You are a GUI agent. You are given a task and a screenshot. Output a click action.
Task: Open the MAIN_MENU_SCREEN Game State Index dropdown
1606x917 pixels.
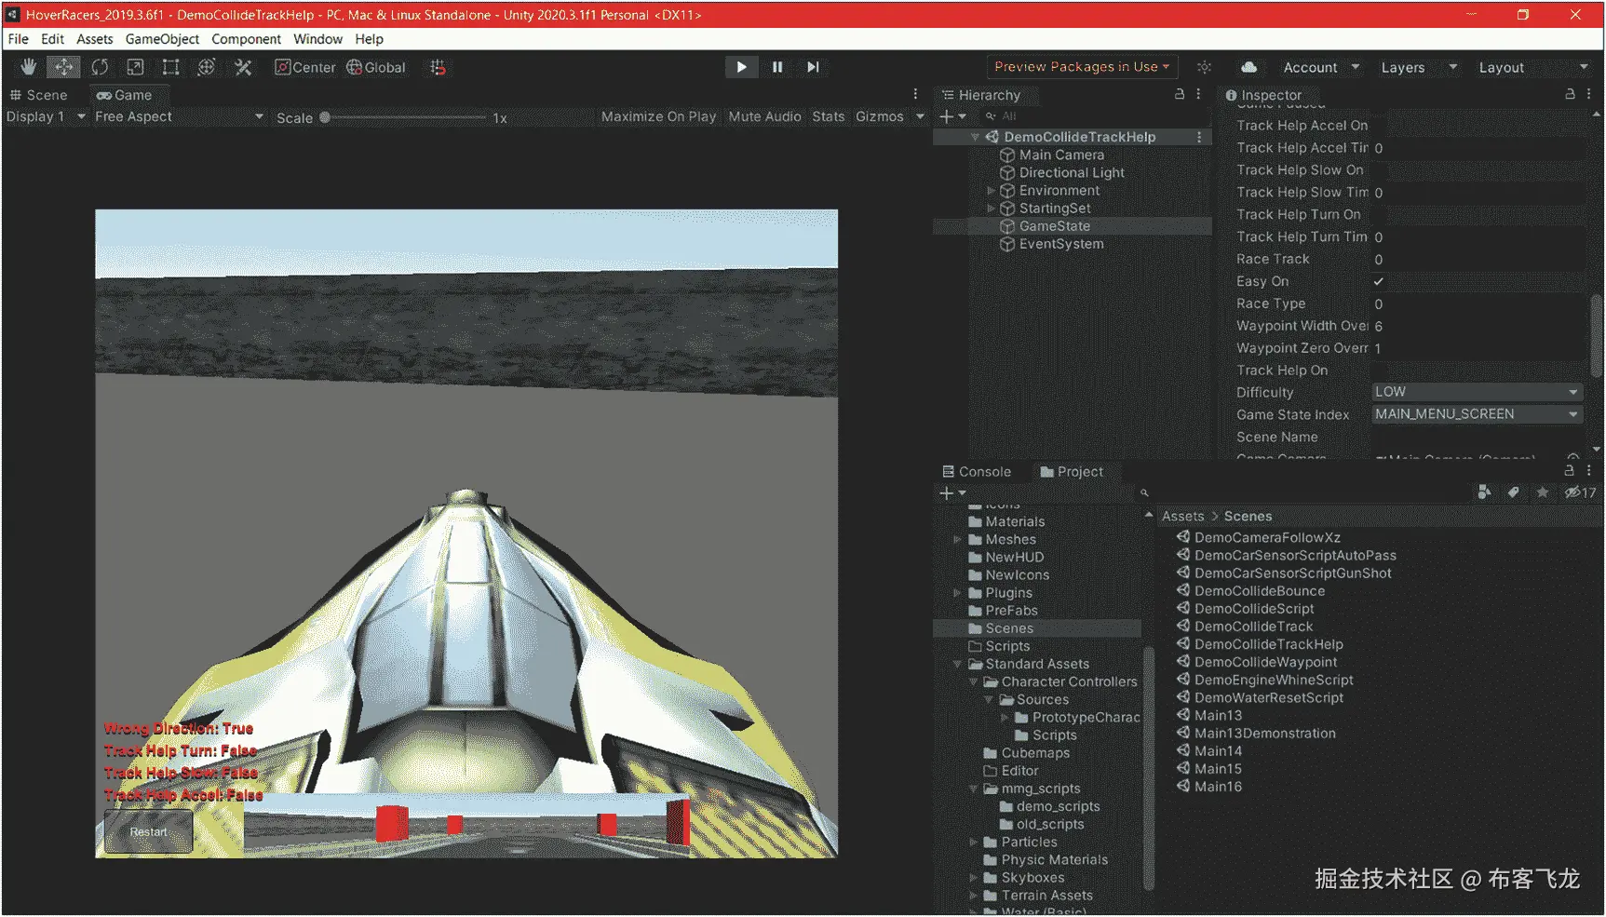click(1476, 413)
